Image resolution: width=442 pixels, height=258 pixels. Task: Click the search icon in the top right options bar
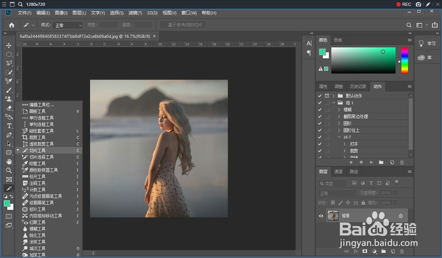[x=409, y=25]
